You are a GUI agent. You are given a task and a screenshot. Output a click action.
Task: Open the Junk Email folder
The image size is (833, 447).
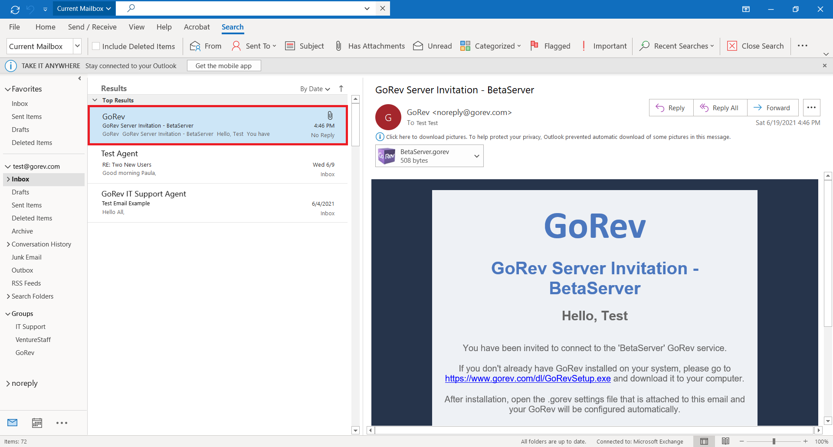pyautogui.click(x=26, y=257)
